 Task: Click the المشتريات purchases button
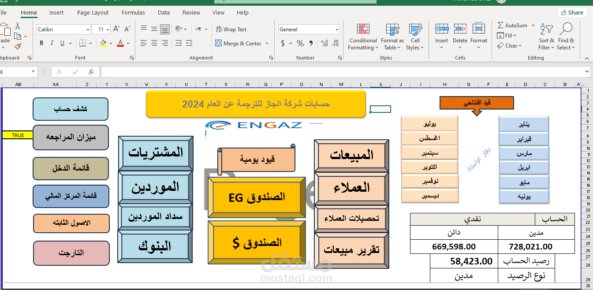click(x=156, y=152)
